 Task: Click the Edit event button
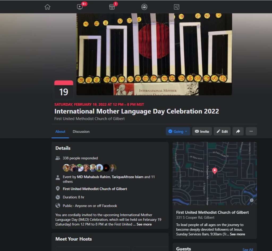(x=222, y=131)
